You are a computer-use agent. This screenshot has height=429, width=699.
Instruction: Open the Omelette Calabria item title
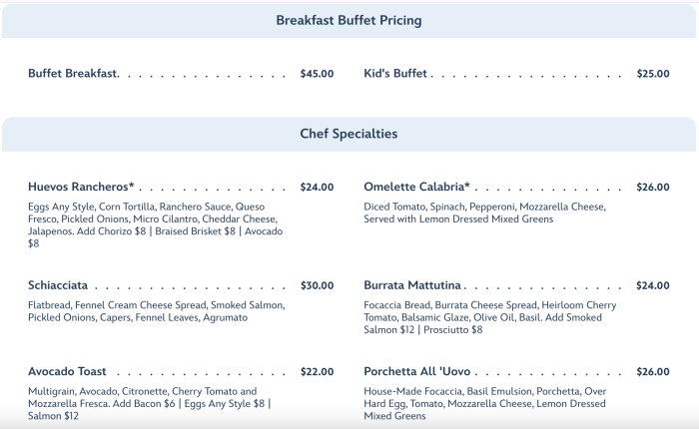[416, 187]
